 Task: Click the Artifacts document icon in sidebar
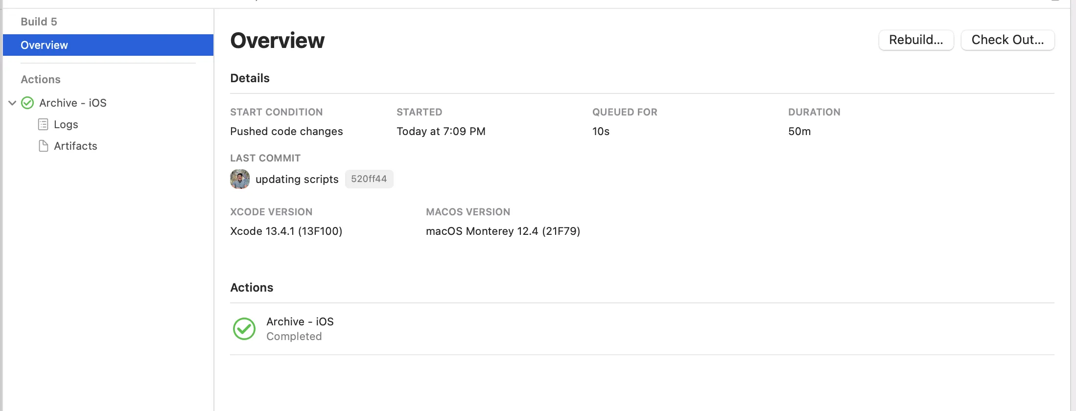coord(43,146)
